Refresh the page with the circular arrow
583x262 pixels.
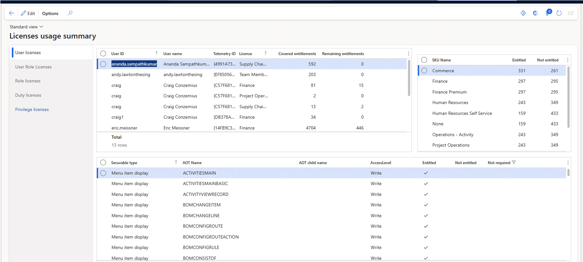(559, 13)
